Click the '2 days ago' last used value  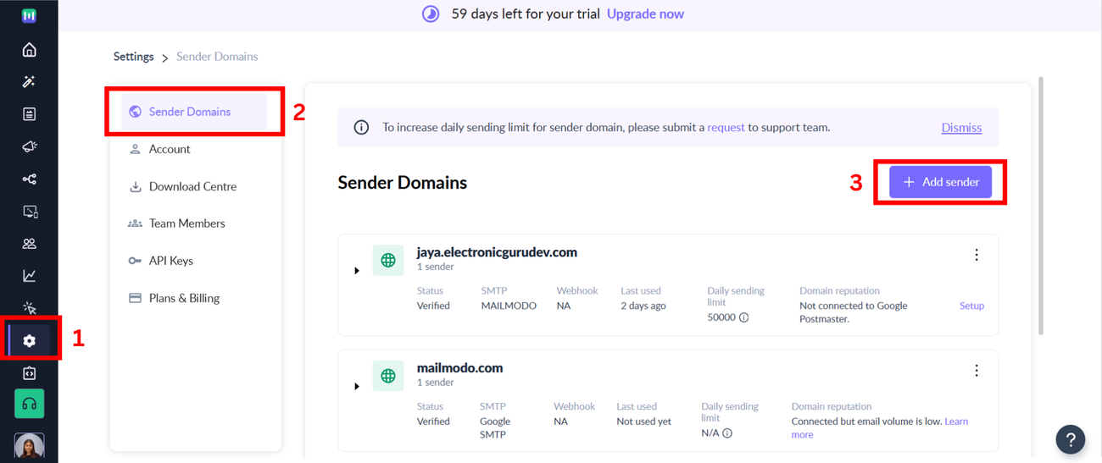point(643,306)
